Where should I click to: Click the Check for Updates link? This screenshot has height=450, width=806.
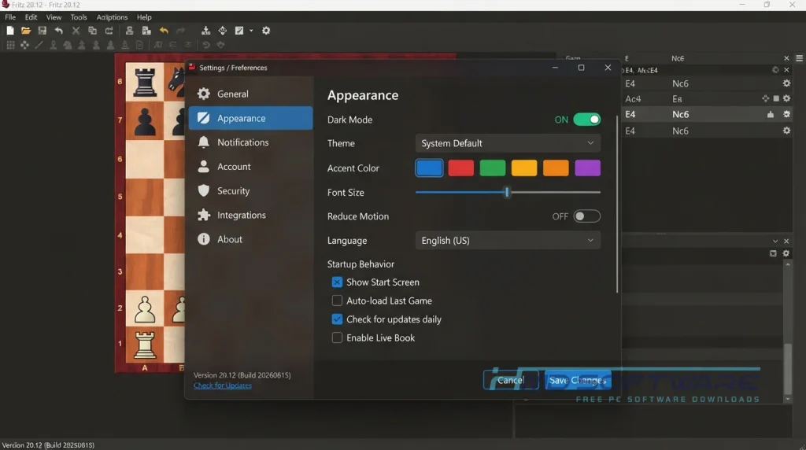[x=223, y=385]
